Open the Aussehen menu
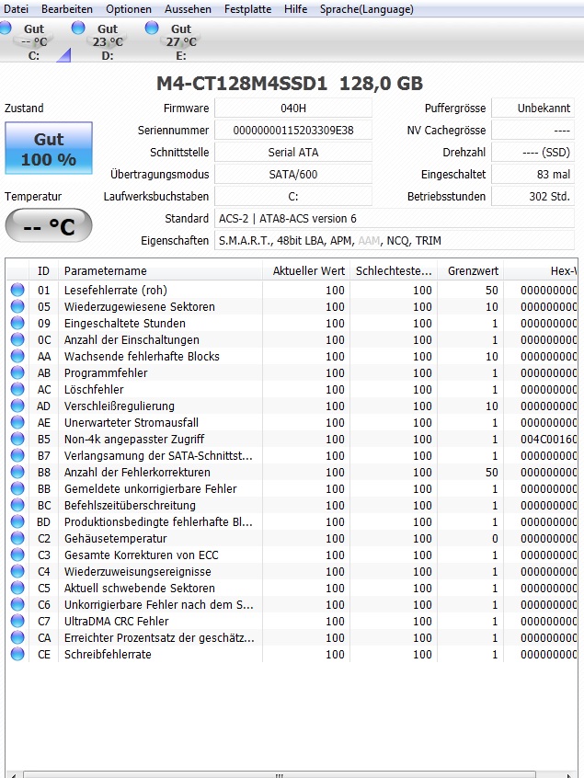Screen dimensions: 584x778 [x=188, y=9]
